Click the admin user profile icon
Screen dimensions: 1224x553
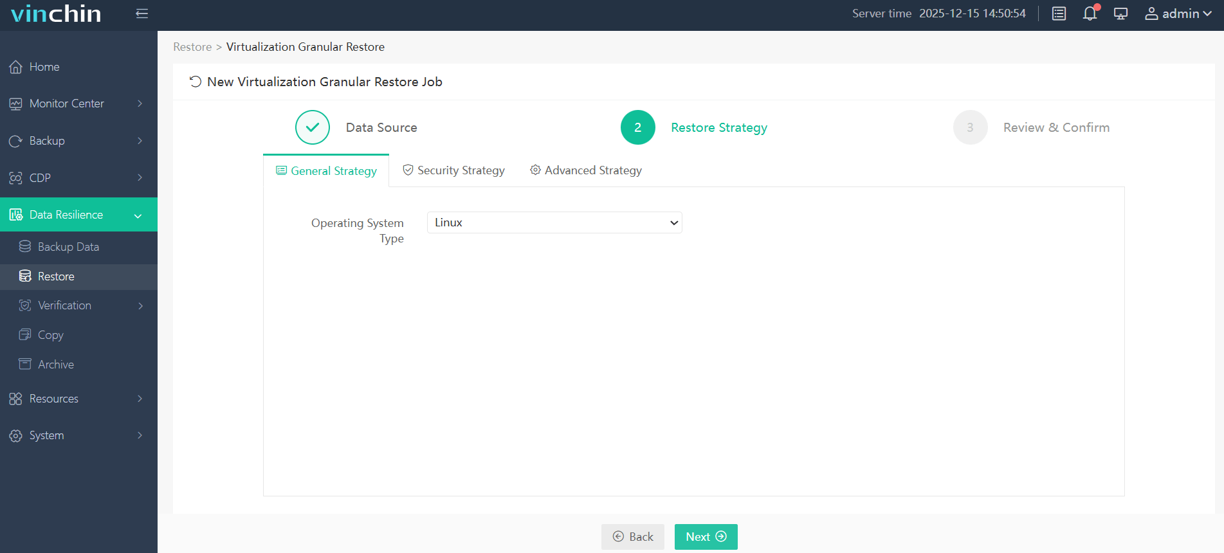(1151, 14)
